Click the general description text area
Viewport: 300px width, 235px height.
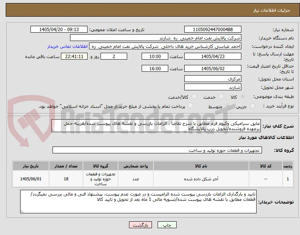point(156,126)
